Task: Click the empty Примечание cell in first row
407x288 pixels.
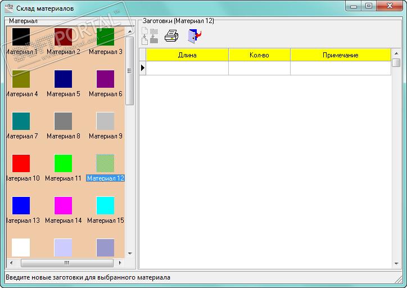Action: tap(341, 68)
